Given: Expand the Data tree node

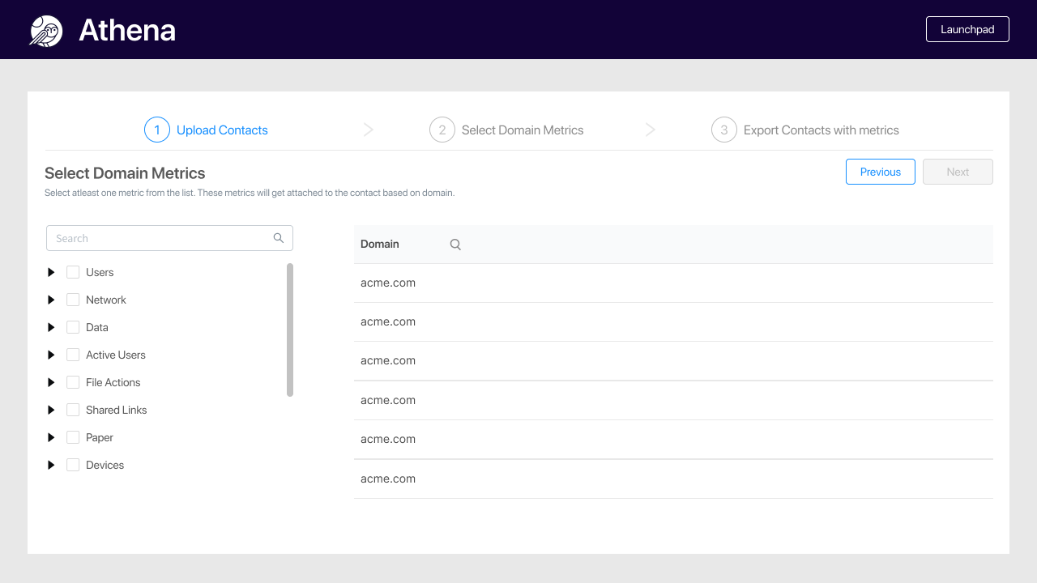Looking at the screenshot, I should point(51,327).
